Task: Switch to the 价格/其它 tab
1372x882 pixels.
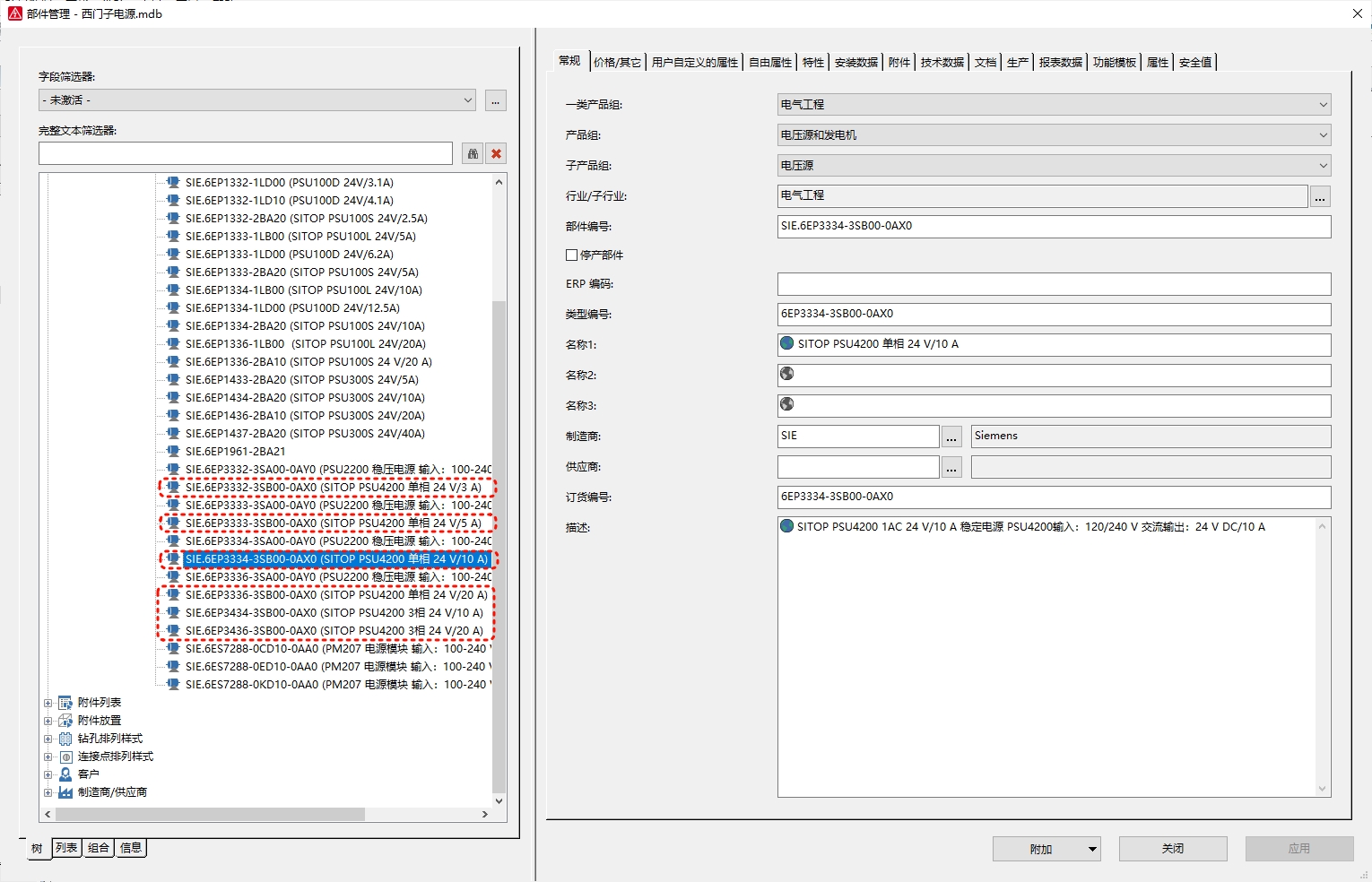Action: 618,63
